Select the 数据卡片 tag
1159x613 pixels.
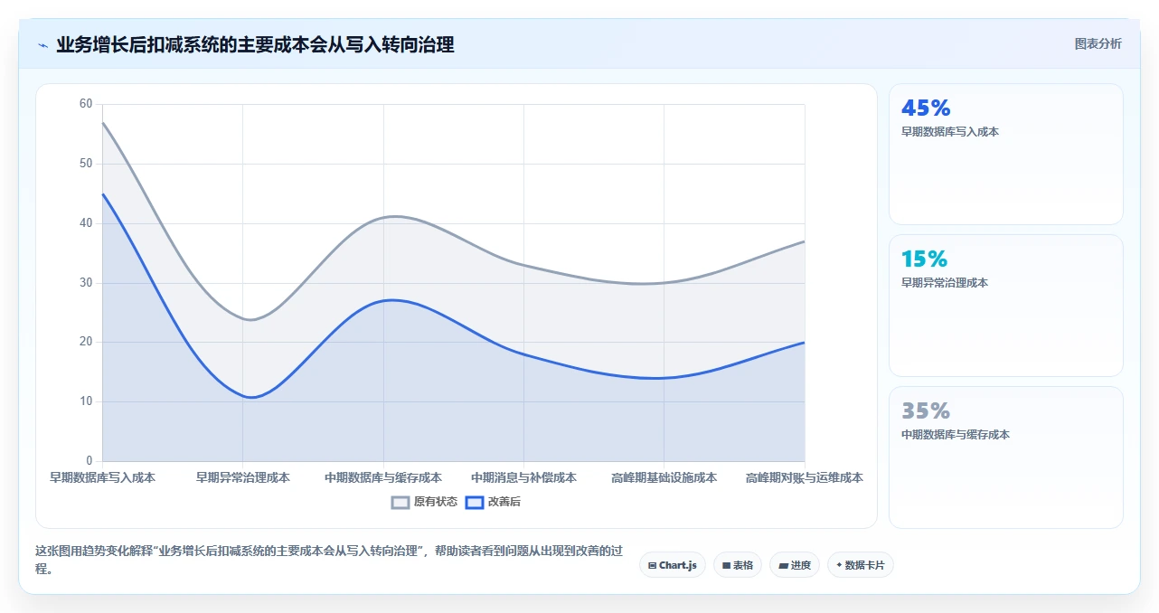pyautogui.click(x=861, y=565)
